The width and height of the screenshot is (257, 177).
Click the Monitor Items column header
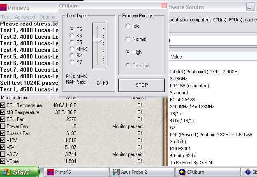pyautogui.click(x=25, y=98)
